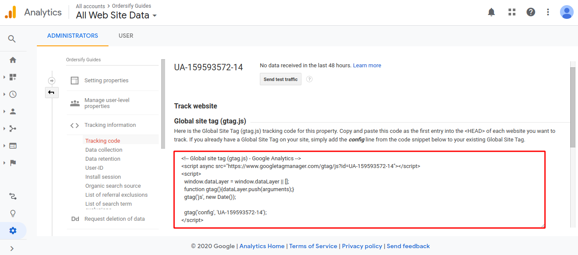Viewport: 578px width, 255px height.
Task: Click the tracking ID heading UA-159593572-14
Action: coord(208,67)
